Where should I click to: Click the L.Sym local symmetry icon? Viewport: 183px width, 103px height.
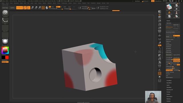pos(160,39)
